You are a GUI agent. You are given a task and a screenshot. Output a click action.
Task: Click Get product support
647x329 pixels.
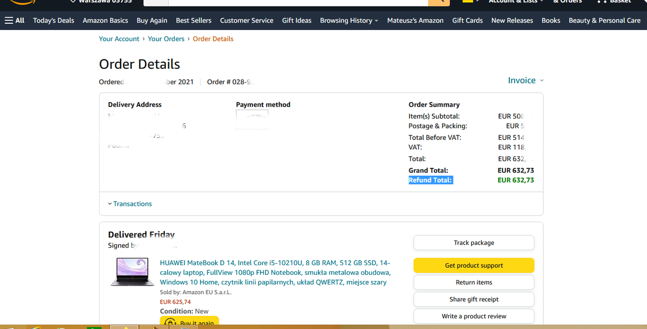[x=474, y=265]
